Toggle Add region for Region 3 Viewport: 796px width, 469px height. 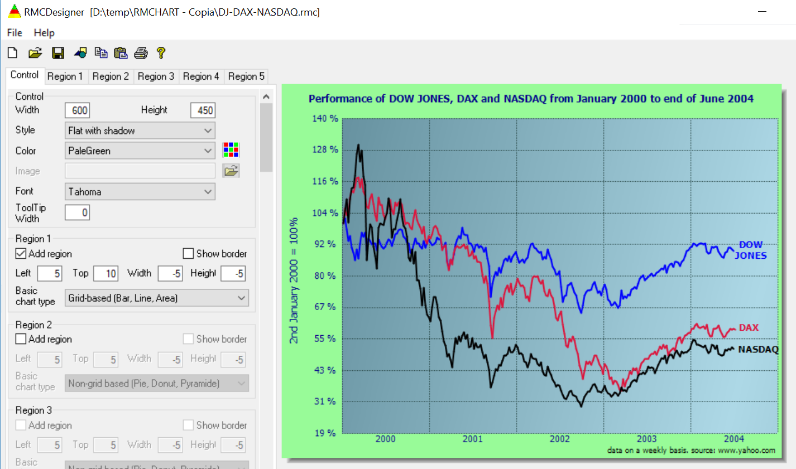point(21,426)
